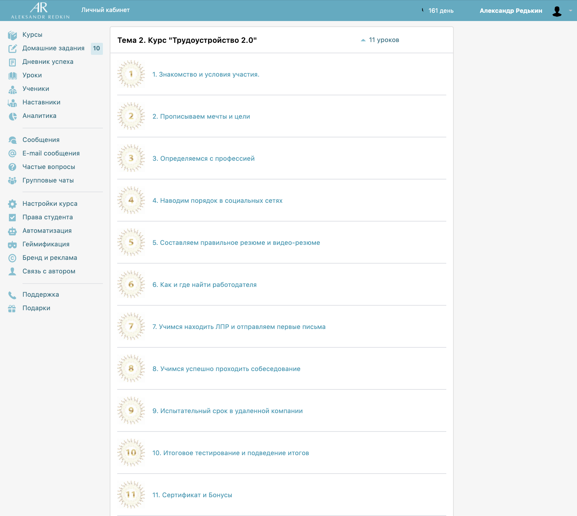The width and height of the screenshot is (577, 516).
Task: Open the Подарки gift icon
Action: pyautogui.click(x=12, y=308)
